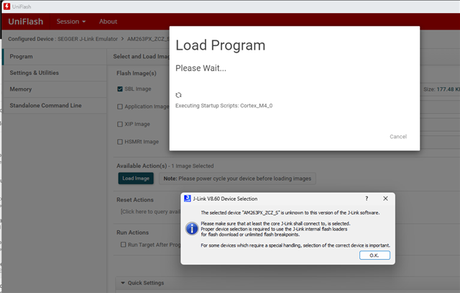
Task: Click the Load Program dialog title
Action: (x=221, y=45)
